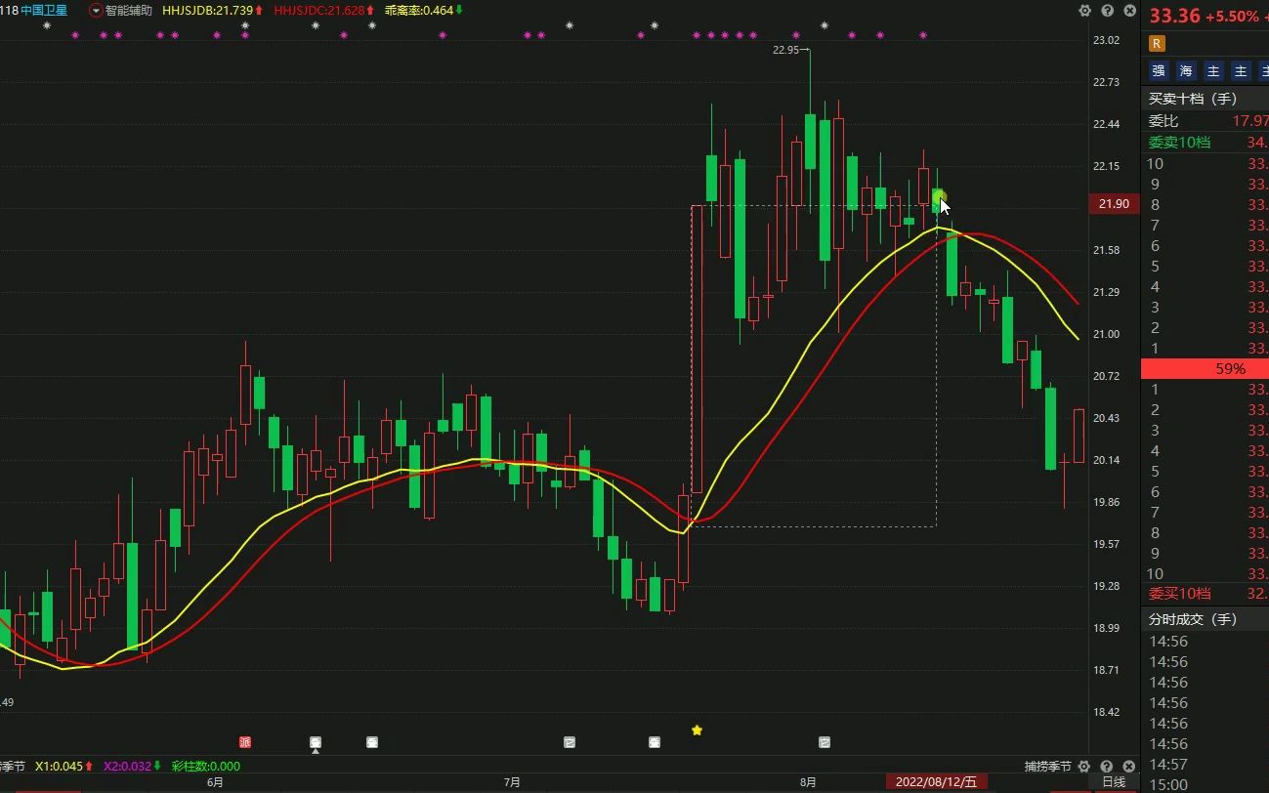This screenshot has height=793, width=1269.
Task: Click X2:0.032 indicator value
Action: click(x=127, y=767)
